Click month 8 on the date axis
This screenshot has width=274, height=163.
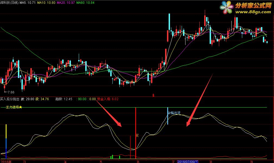click(x=211, y=162)
